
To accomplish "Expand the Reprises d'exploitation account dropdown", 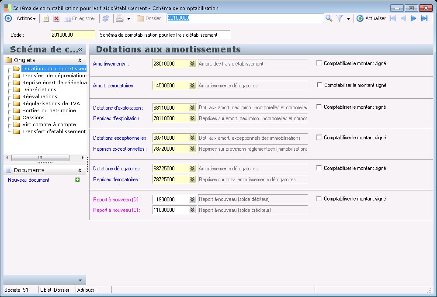I will (192, 118).
